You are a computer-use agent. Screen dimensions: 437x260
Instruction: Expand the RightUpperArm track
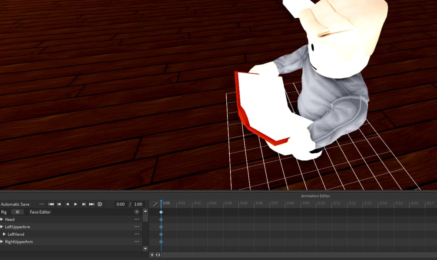[x=3, y=241]
